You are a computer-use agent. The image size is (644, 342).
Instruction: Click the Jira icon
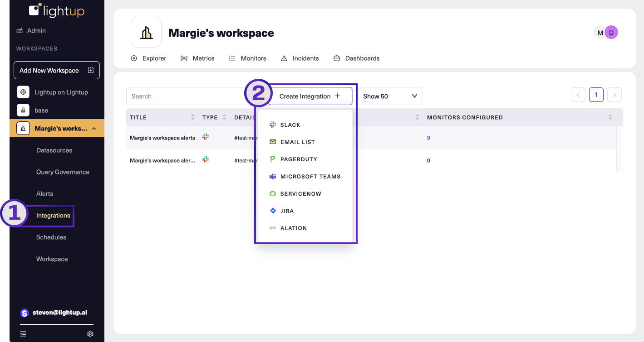pos(273,211)
